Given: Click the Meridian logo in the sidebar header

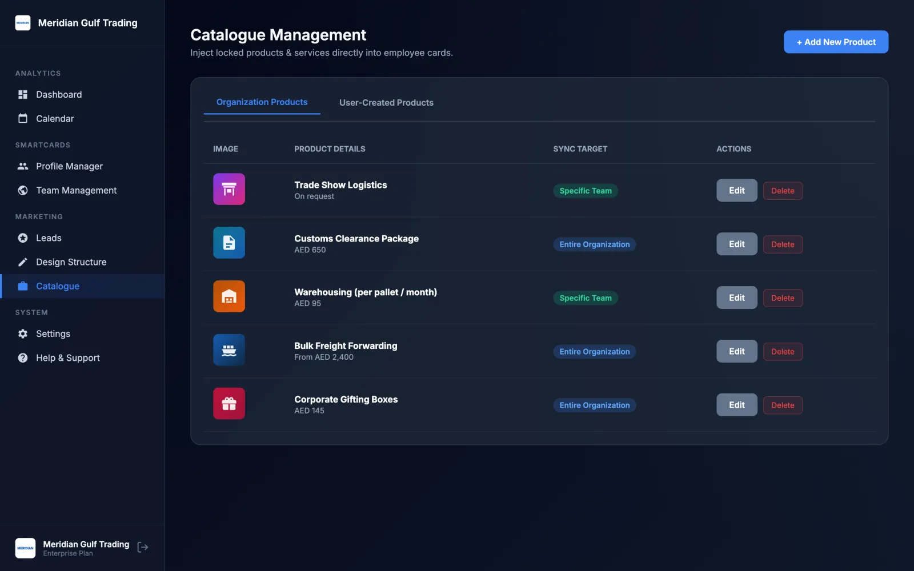Looking at the screenshot, I should [x=23, y=23].
